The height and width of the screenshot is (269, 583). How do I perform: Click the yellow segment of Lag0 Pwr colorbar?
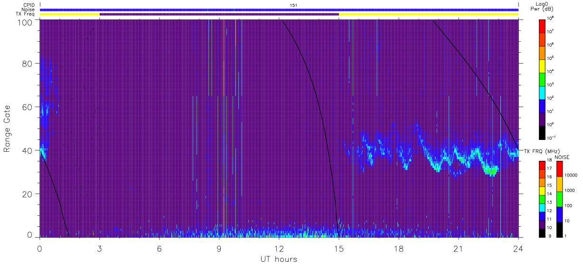[542, 65]
